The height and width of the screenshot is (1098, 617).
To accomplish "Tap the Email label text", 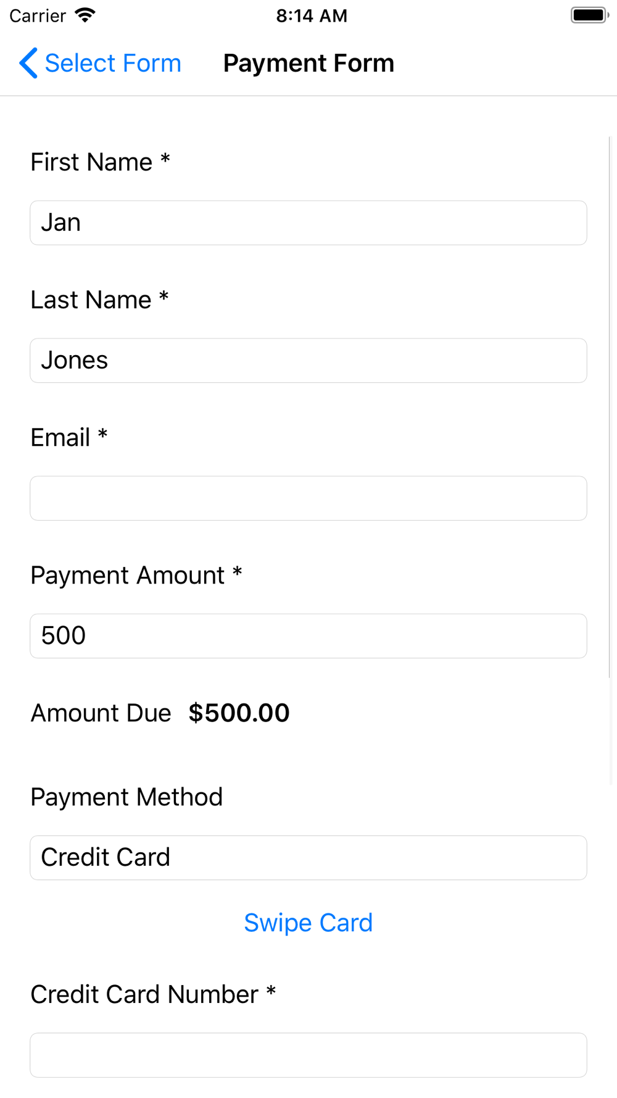I will (60, 438).
